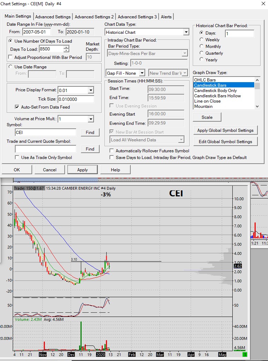Select Use Number Of Days To Load

[x=10, y=41]
